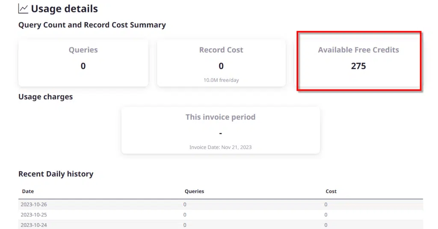Screen dimensions: 438x229
Task: Sort table by the Queries column header
Action: 194,191
